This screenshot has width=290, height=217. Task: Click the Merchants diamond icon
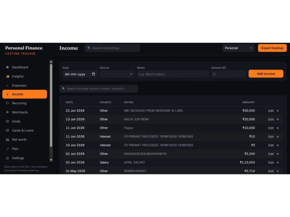tap(8, 112)
